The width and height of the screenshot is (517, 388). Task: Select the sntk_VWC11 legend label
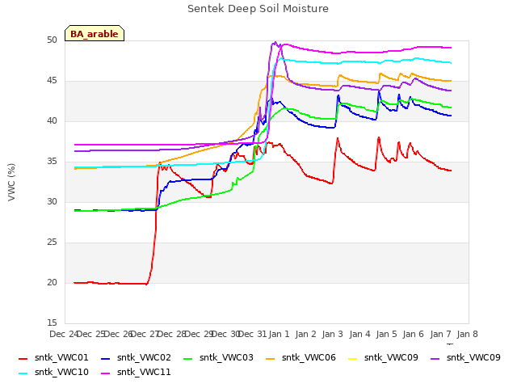click(144, 372)
